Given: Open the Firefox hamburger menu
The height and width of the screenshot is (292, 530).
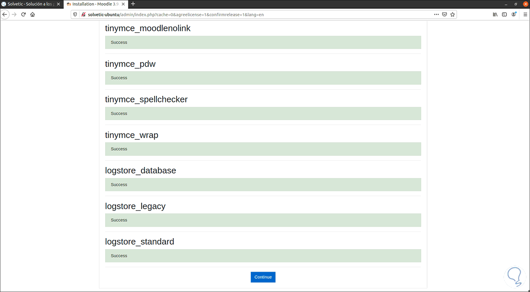Looking at the screenshot, I should pos(526,14).
